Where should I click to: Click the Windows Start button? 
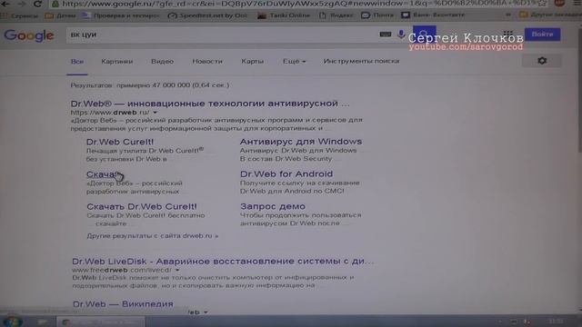pyautogui.click(x=12, y=321)
